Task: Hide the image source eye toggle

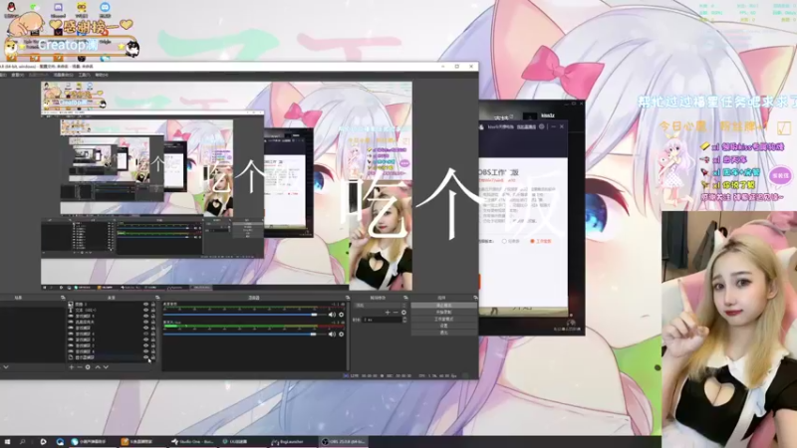Action: coord(145,305)
